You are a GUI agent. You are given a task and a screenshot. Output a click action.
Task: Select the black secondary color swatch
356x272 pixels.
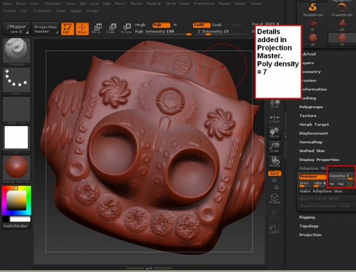coord(5,219)
